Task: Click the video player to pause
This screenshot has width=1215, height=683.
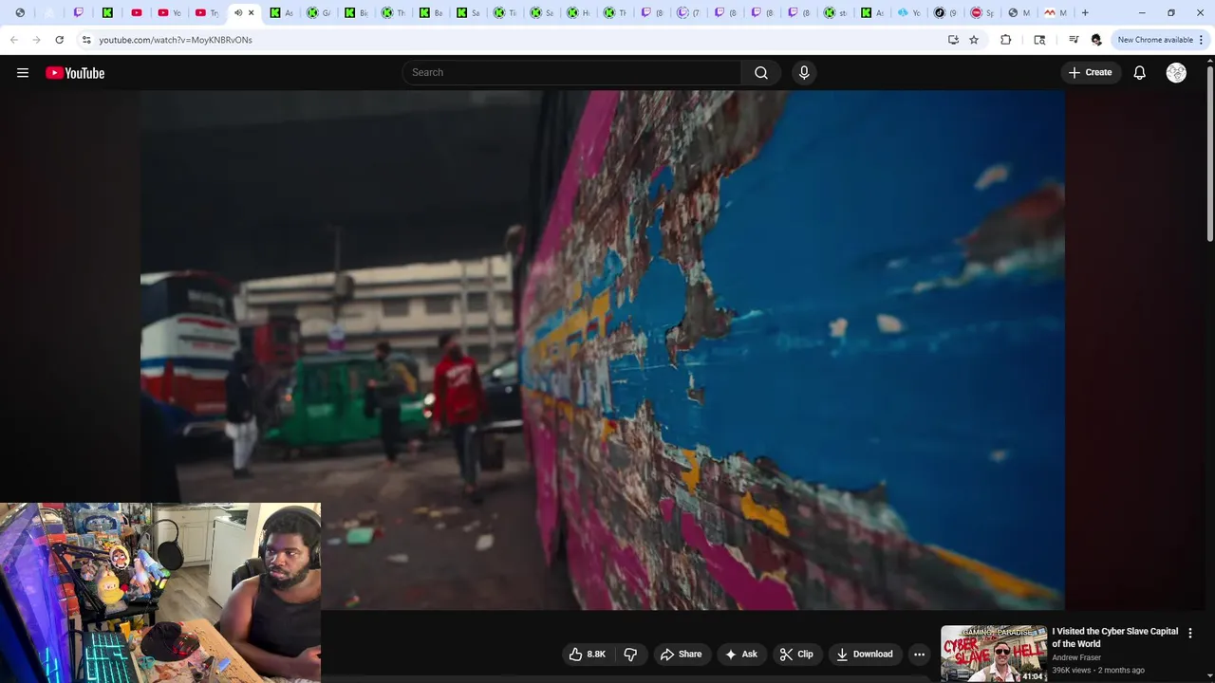Action: [x=602, y=349]
